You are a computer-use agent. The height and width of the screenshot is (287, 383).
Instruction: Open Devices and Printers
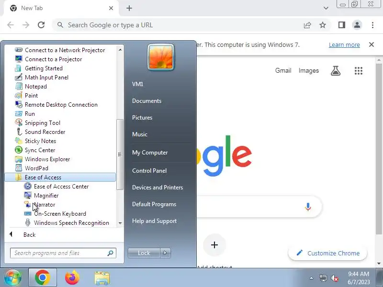[158, 188]
